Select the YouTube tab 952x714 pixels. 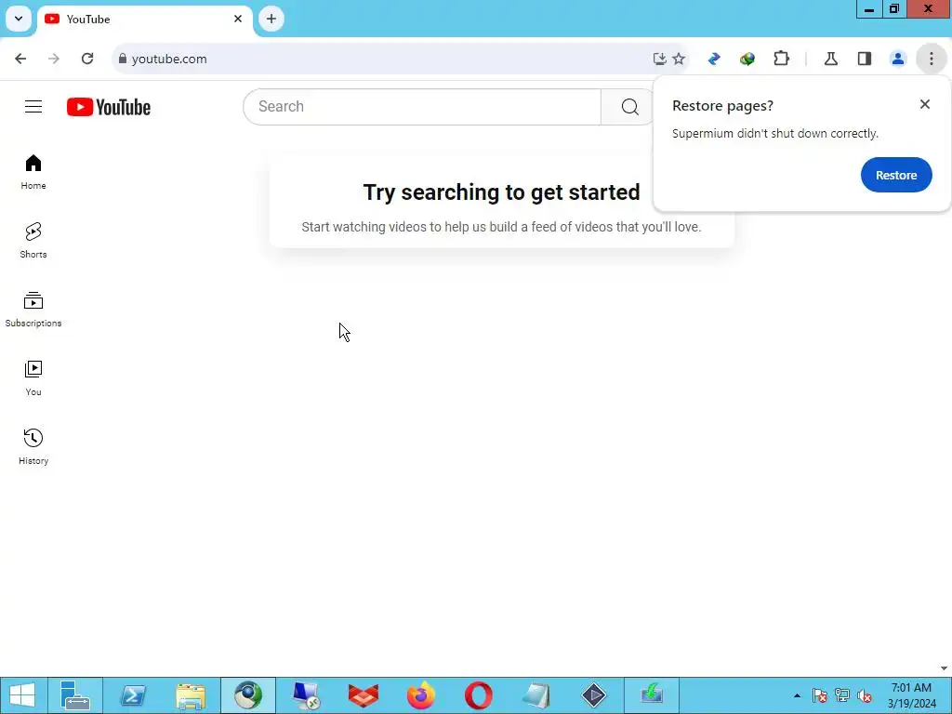[144, 20]
